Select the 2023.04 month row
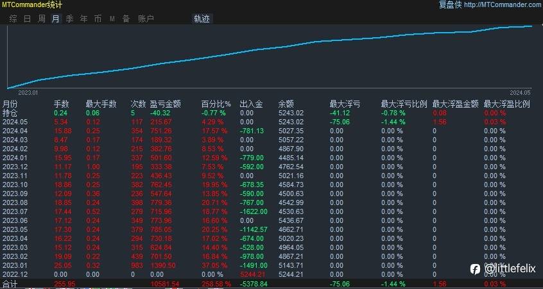 click(271, 238)
